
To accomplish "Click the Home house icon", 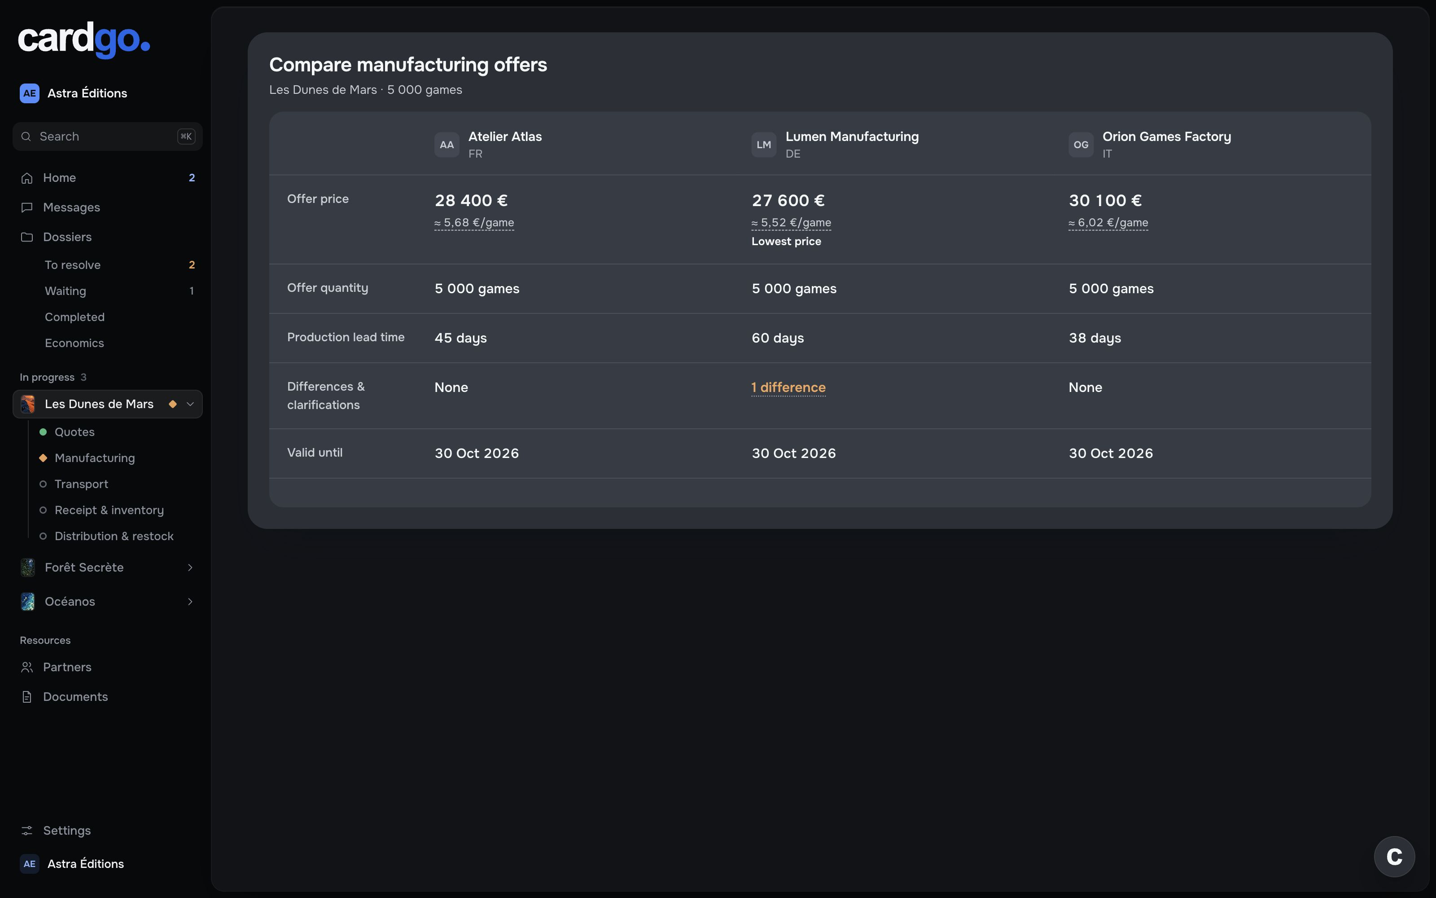I will click(x=27, y=178).
